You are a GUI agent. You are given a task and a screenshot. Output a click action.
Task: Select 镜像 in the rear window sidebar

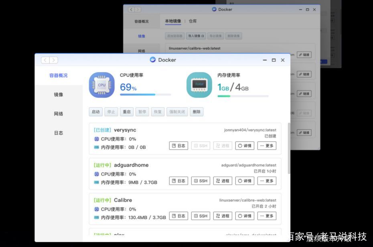pos(142,36)
